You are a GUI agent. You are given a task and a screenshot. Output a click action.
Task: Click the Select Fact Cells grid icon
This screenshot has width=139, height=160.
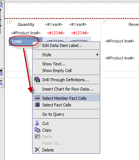[37, 105]
